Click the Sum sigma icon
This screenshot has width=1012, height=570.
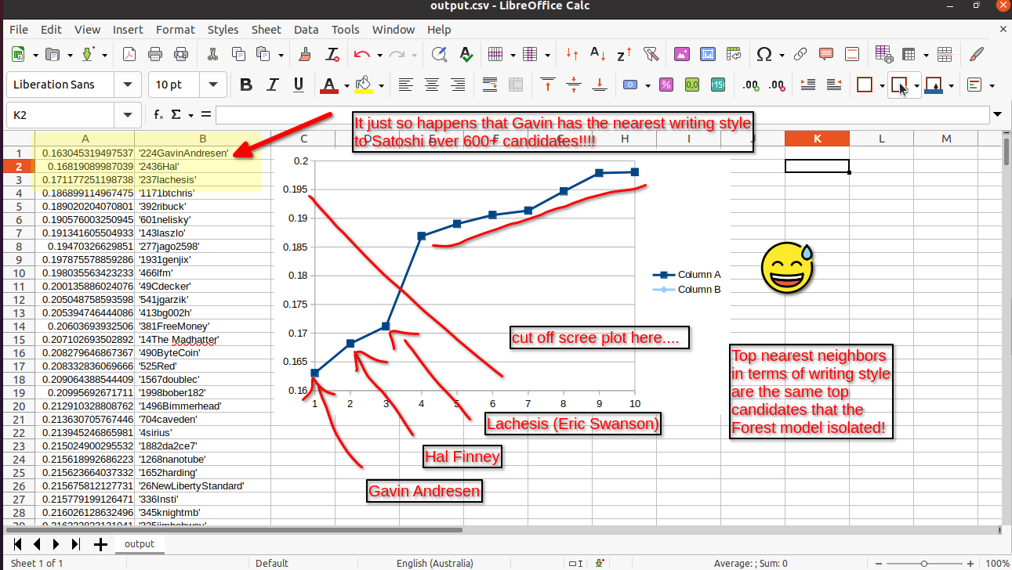(176, 114)
